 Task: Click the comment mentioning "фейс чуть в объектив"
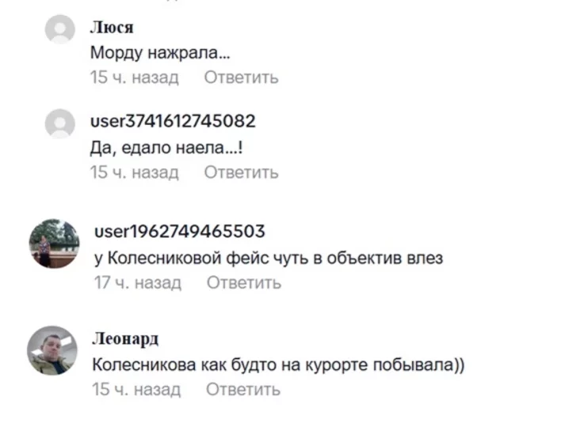coord(268,258)
